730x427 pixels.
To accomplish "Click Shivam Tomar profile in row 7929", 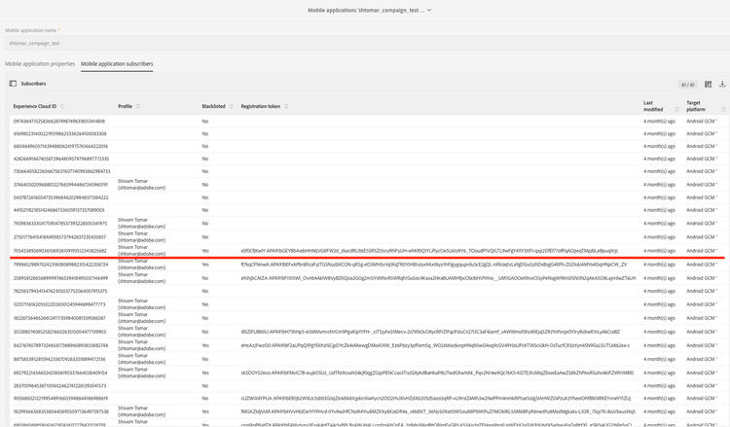I will pyautogui.click(x=141, y=224).
